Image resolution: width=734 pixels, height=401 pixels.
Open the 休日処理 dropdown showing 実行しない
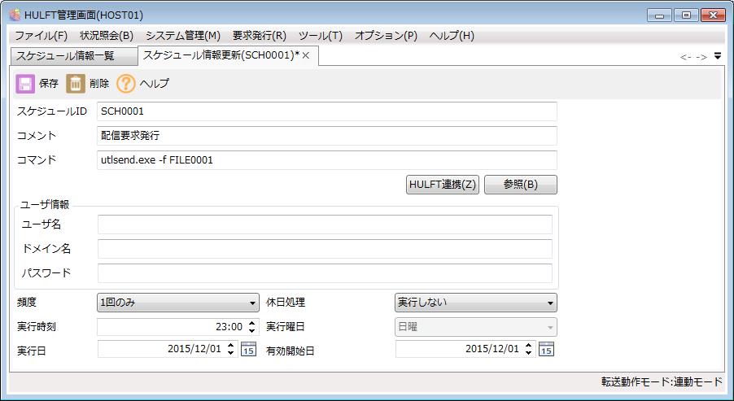coord(476,303)
